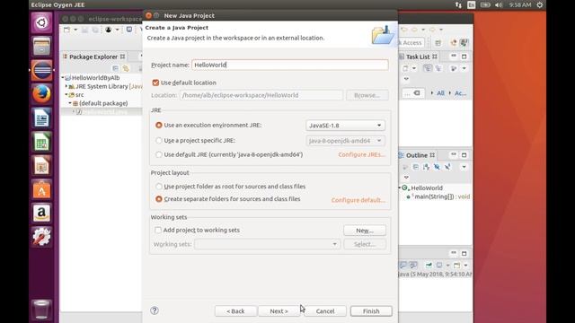Click the Cancel button

(x=325, y=311)
